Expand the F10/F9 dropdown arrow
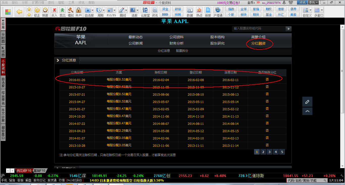This screenshot has width=345, height=185. (115, 10)
